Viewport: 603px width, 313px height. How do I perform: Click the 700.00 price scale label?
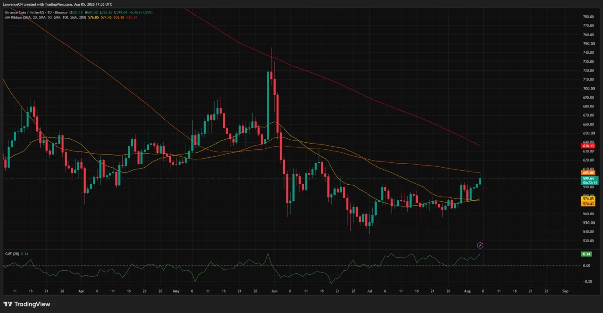tap(588, 89)
